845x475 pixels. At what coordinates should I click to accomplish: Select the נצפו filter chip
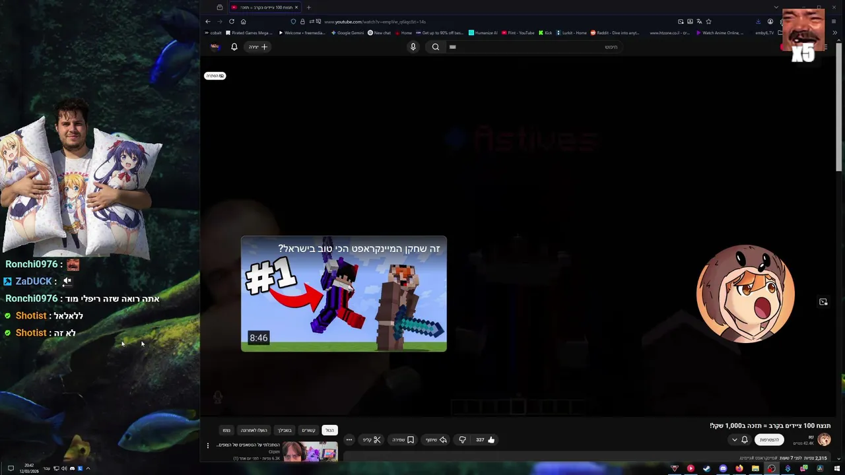pos(226,430)
